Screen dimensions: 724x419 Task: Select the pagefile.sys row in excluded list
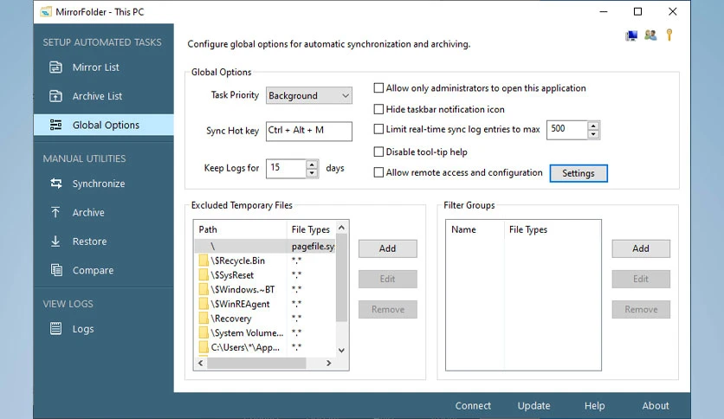265,247
